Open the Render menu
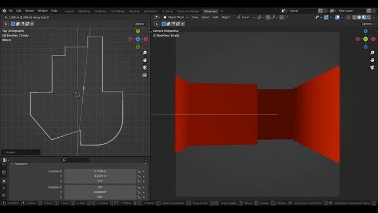Image resolution: width=378 pixels, height=213 pixels. 29,11
